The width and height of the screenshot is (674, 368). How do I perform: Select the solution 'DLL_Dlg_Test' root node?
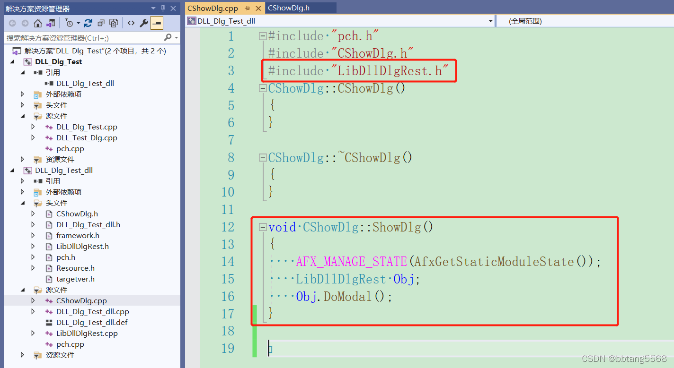pyautogui.click(x=95, y=51)
